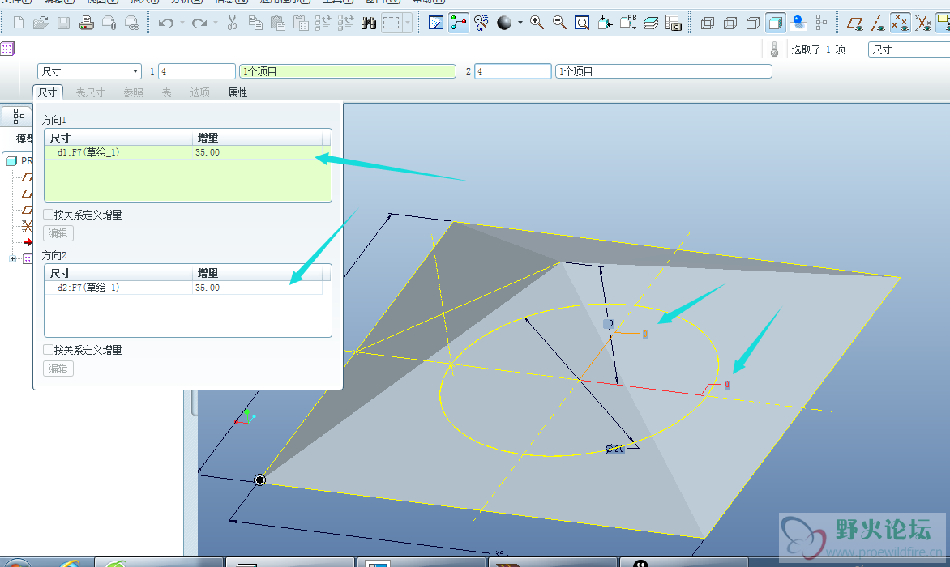Click the direction 2 '1个项目' collector
Image resolution: width=950 pixels, height=567 pixels.
coord(663,71)
